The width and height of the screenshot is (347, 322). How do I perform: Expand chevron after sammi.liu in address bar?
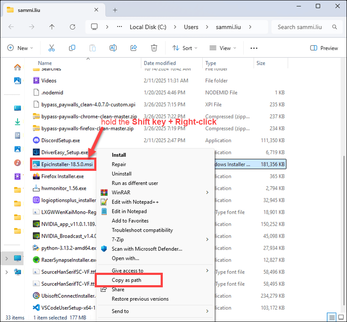[x=250, y=27]
